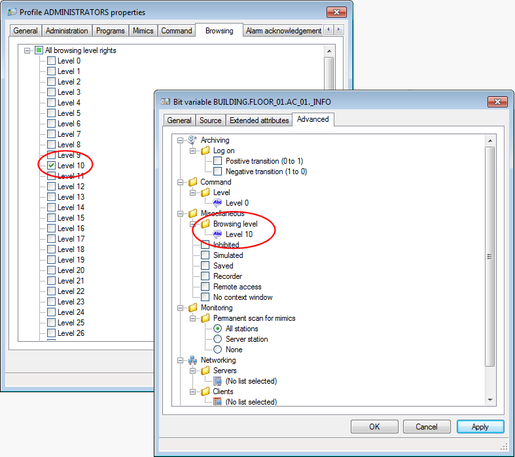Image resolution: width=515 pixels, height=457 pixels.
Task: Enable the Simulated checkbox
Action: [205, 255]
